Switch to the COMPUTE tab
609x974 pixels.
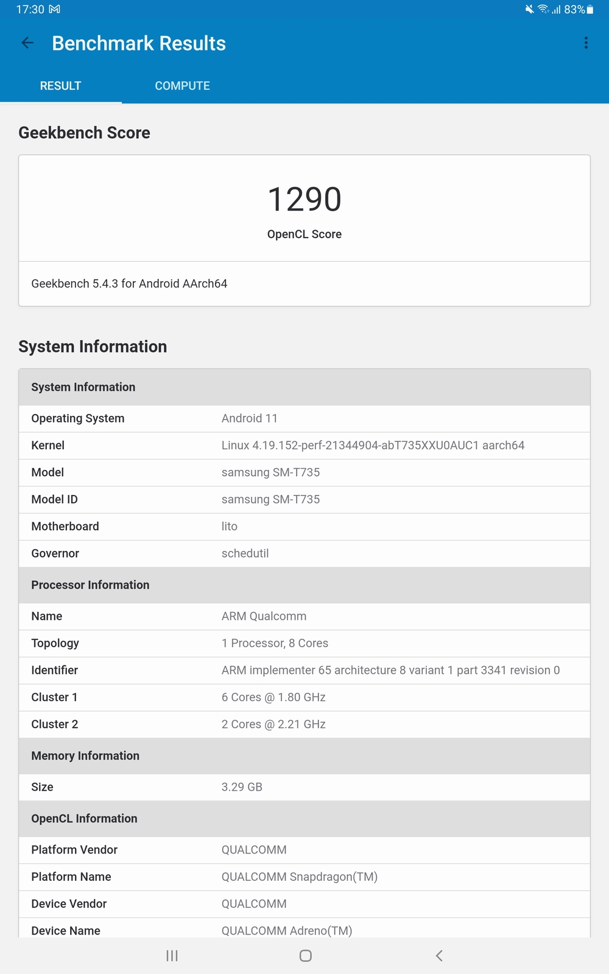[x=182, y=86]
